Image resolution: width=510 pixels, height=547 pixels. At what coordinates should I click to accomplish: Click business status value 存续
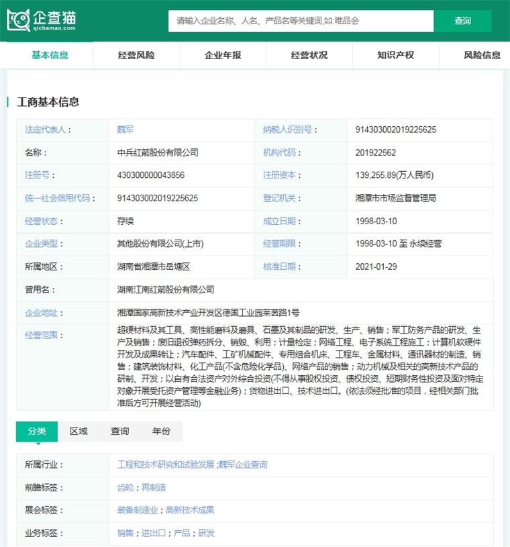[125, 221]
